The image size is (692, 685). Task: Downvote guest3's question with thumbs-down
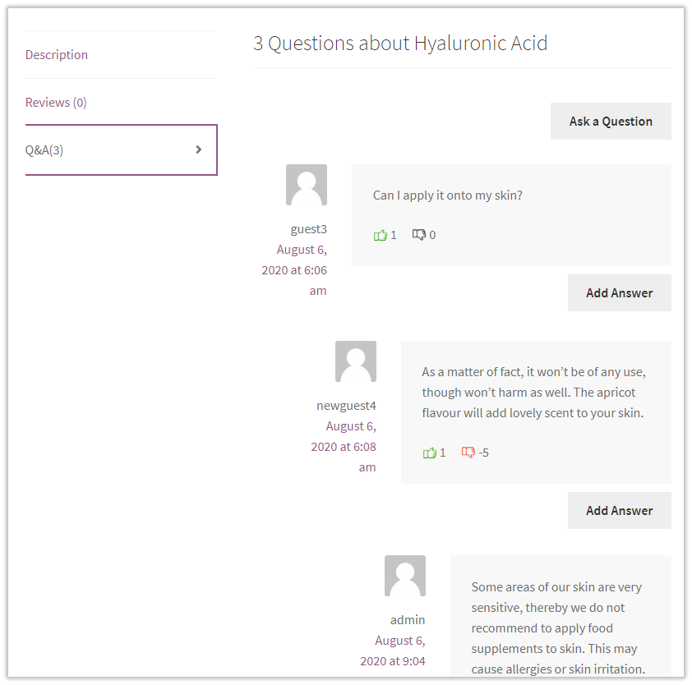tap(419, 235)
